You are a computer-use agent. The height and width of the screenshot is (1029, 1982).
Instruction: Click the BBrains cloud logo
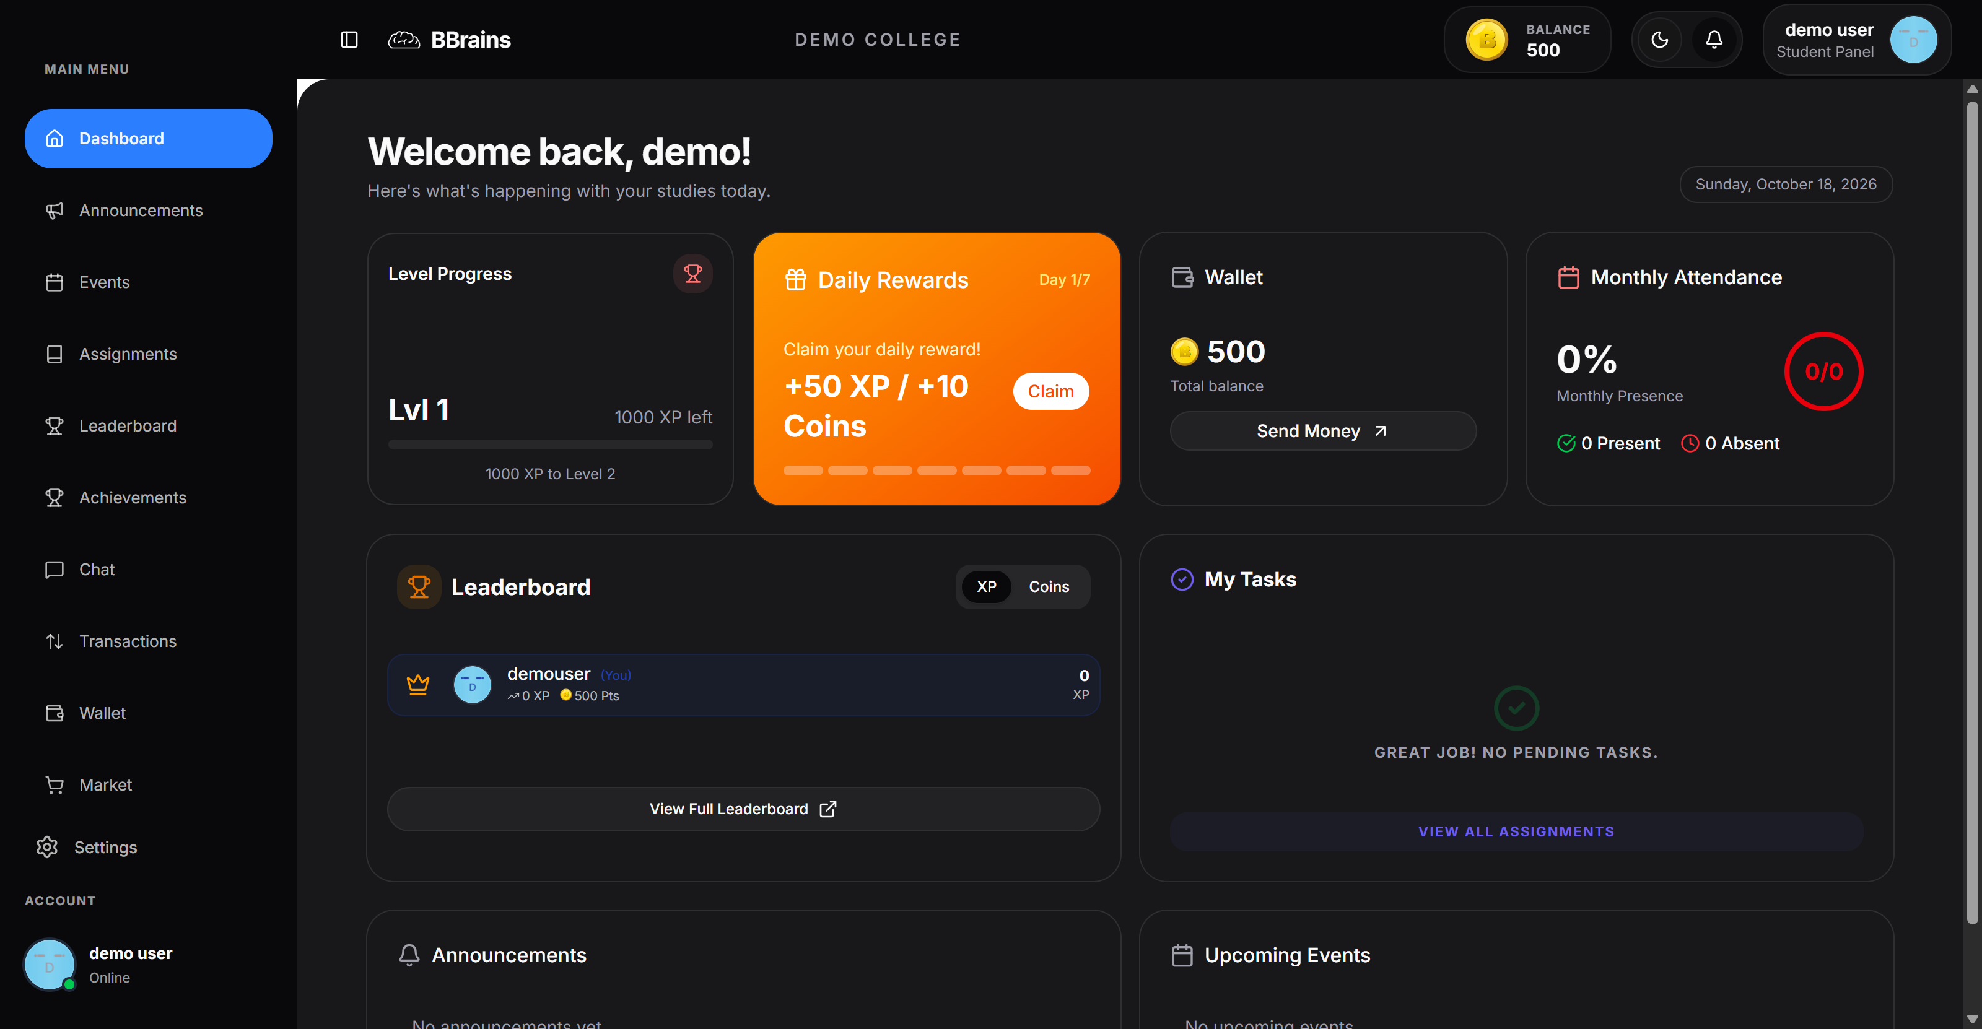click(x=404, y=39)
